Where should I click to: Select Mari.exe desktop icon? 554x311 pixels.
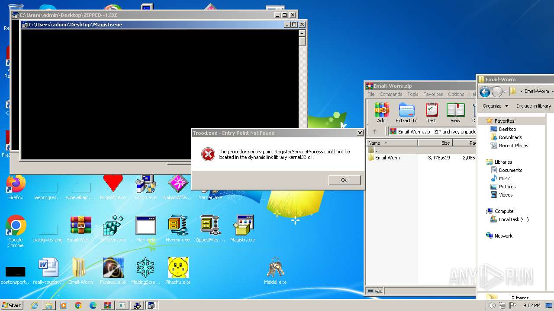click(x=145, y=229)
